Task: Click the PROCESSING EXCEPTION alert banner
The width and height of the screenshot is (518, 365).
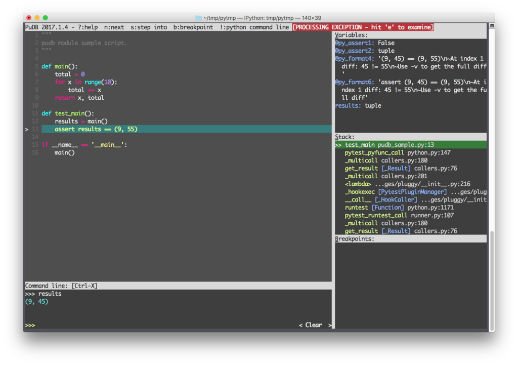Action: pyautogui.click(x=362, y=27)
